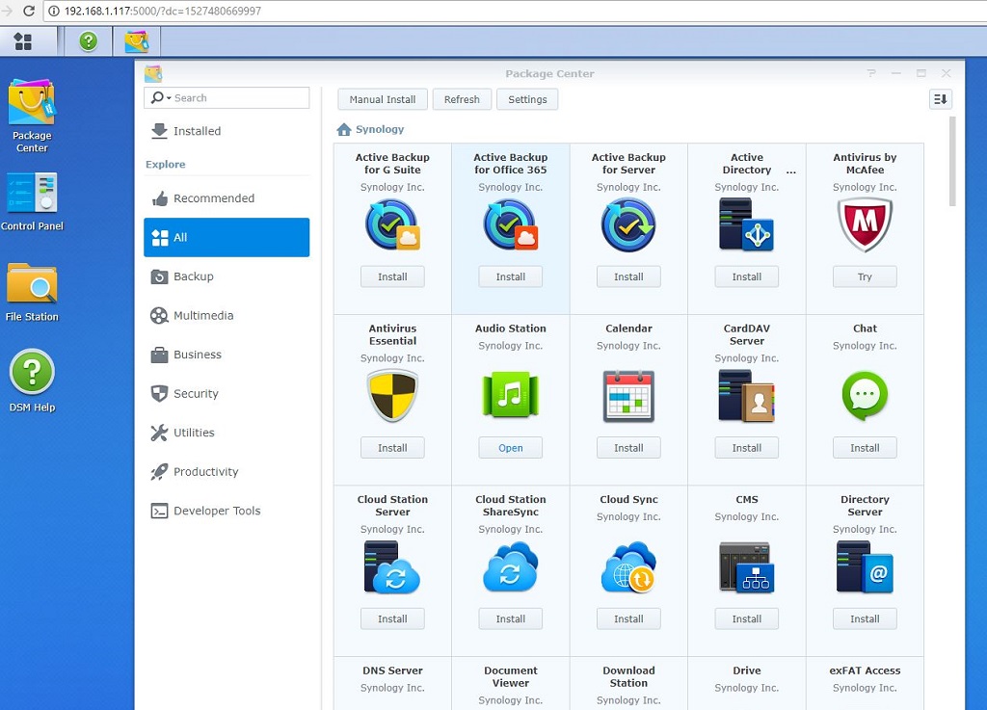Viewport: 987px width, 710px height.
Task: Select the Security category
Action: point(227,393)
